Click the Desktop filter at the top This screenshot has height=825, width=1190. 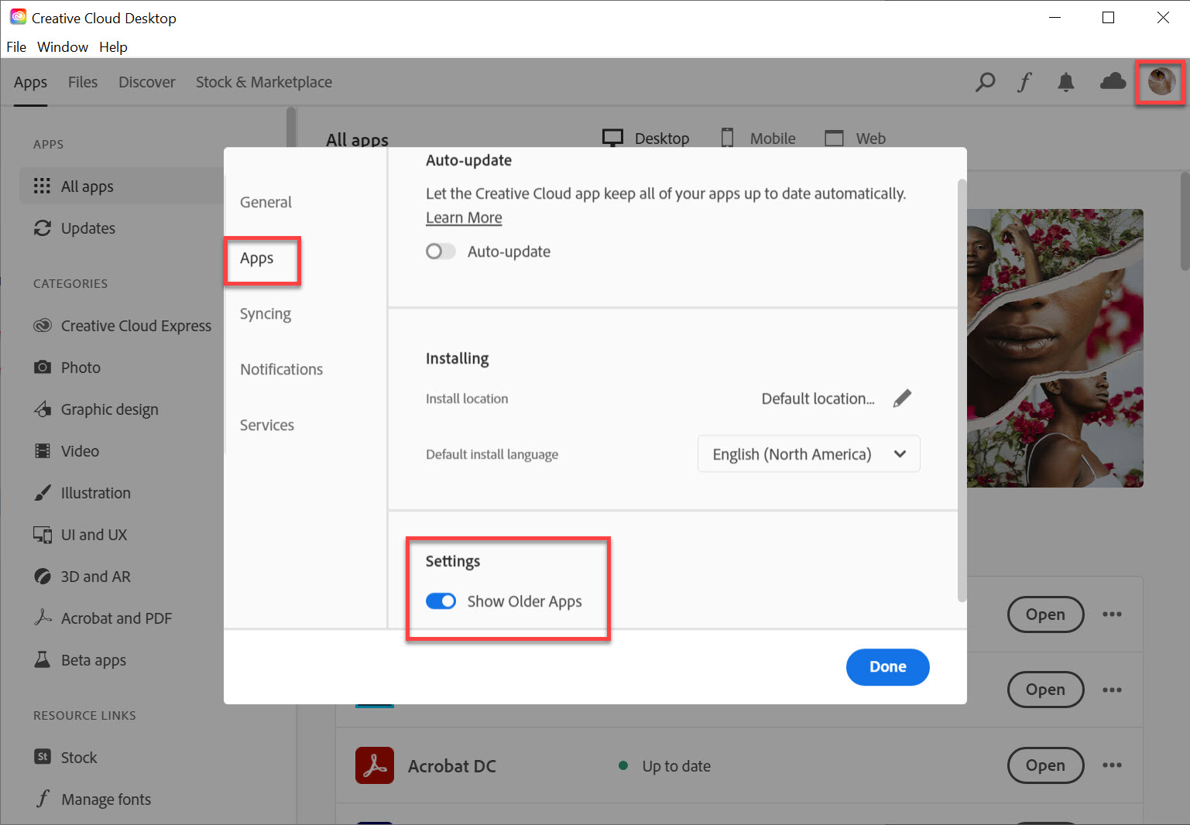click(x=646, y=138)
